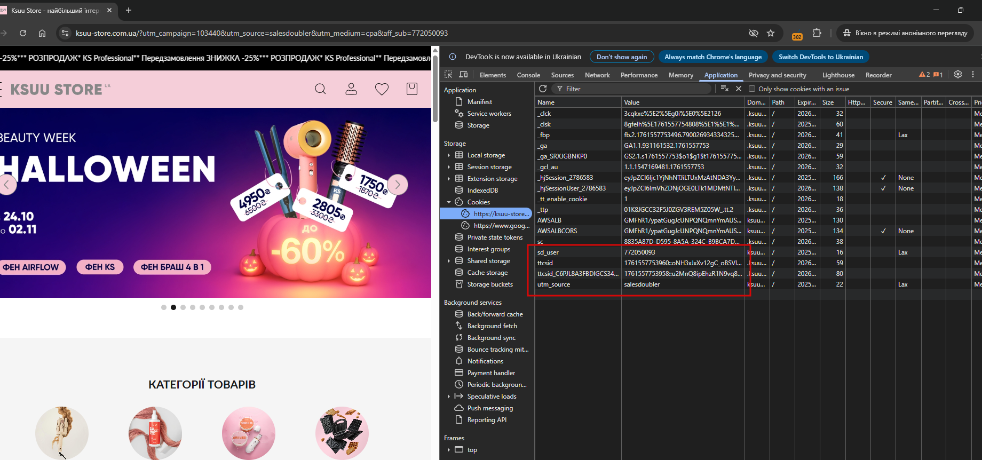Expand the Extension storage tree node
982x460 pixels.
449,179
